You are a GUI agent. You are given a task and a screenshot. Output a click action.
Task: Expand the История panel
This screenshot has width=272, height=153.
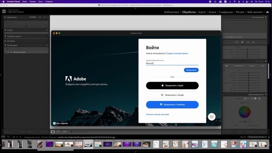click(5, 41)
